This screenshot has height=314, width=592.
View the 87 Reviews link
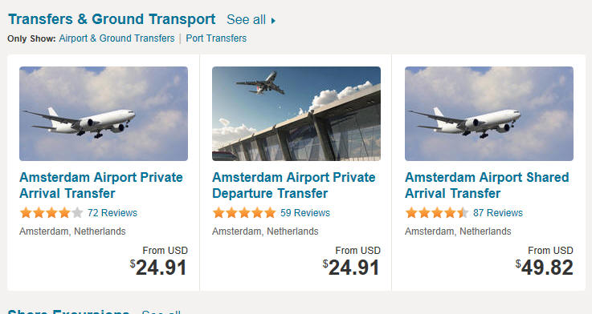coord(498,213)
